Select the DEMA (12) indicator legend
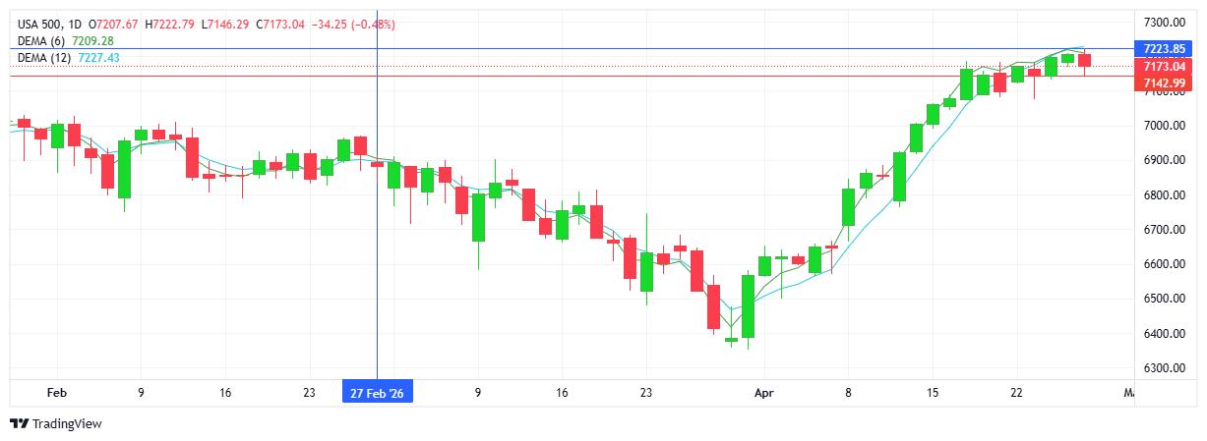Image resolution: width=1207 pixels, height=441 pixels. click(43, 59)
